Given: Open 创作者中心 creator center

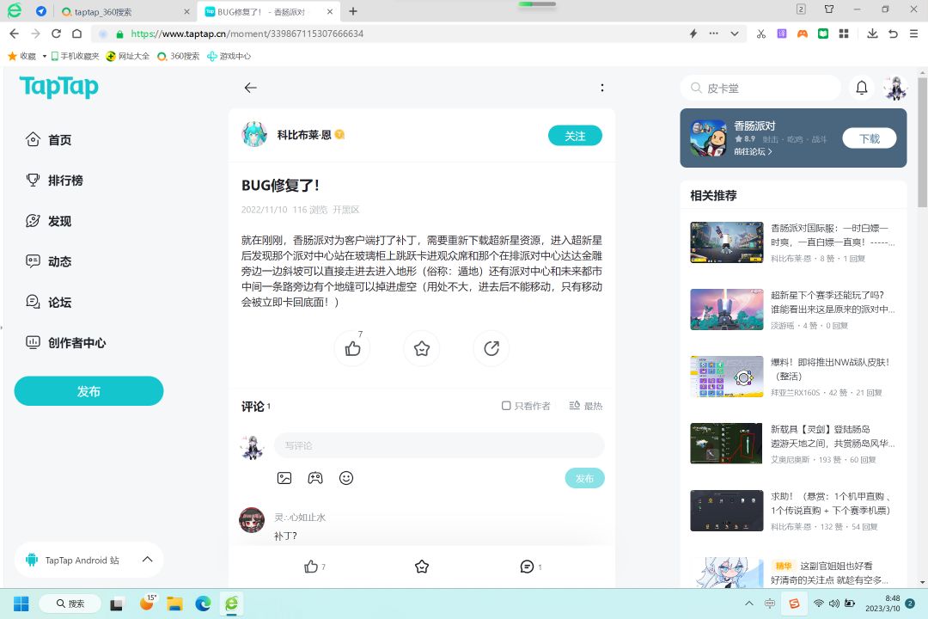Looking at the screenshot, I should pyautogui.click(x=65, y=342).
